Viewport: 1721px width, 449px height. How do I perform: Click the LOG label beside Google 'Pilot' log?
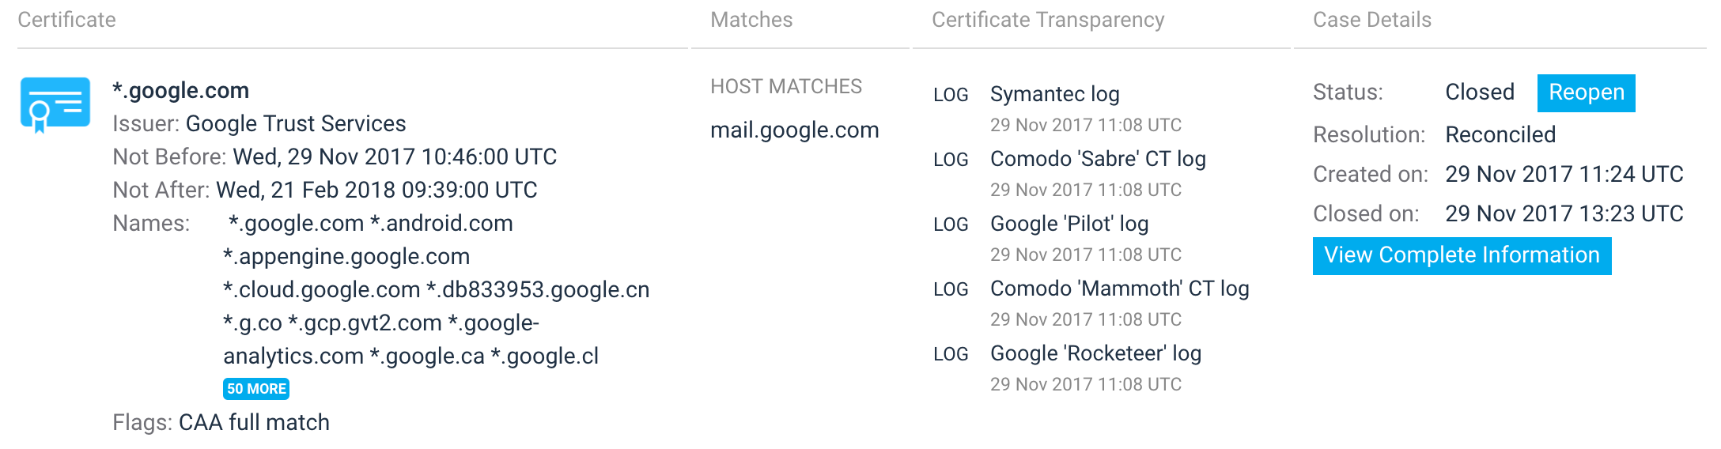click(x=951, y=224)
